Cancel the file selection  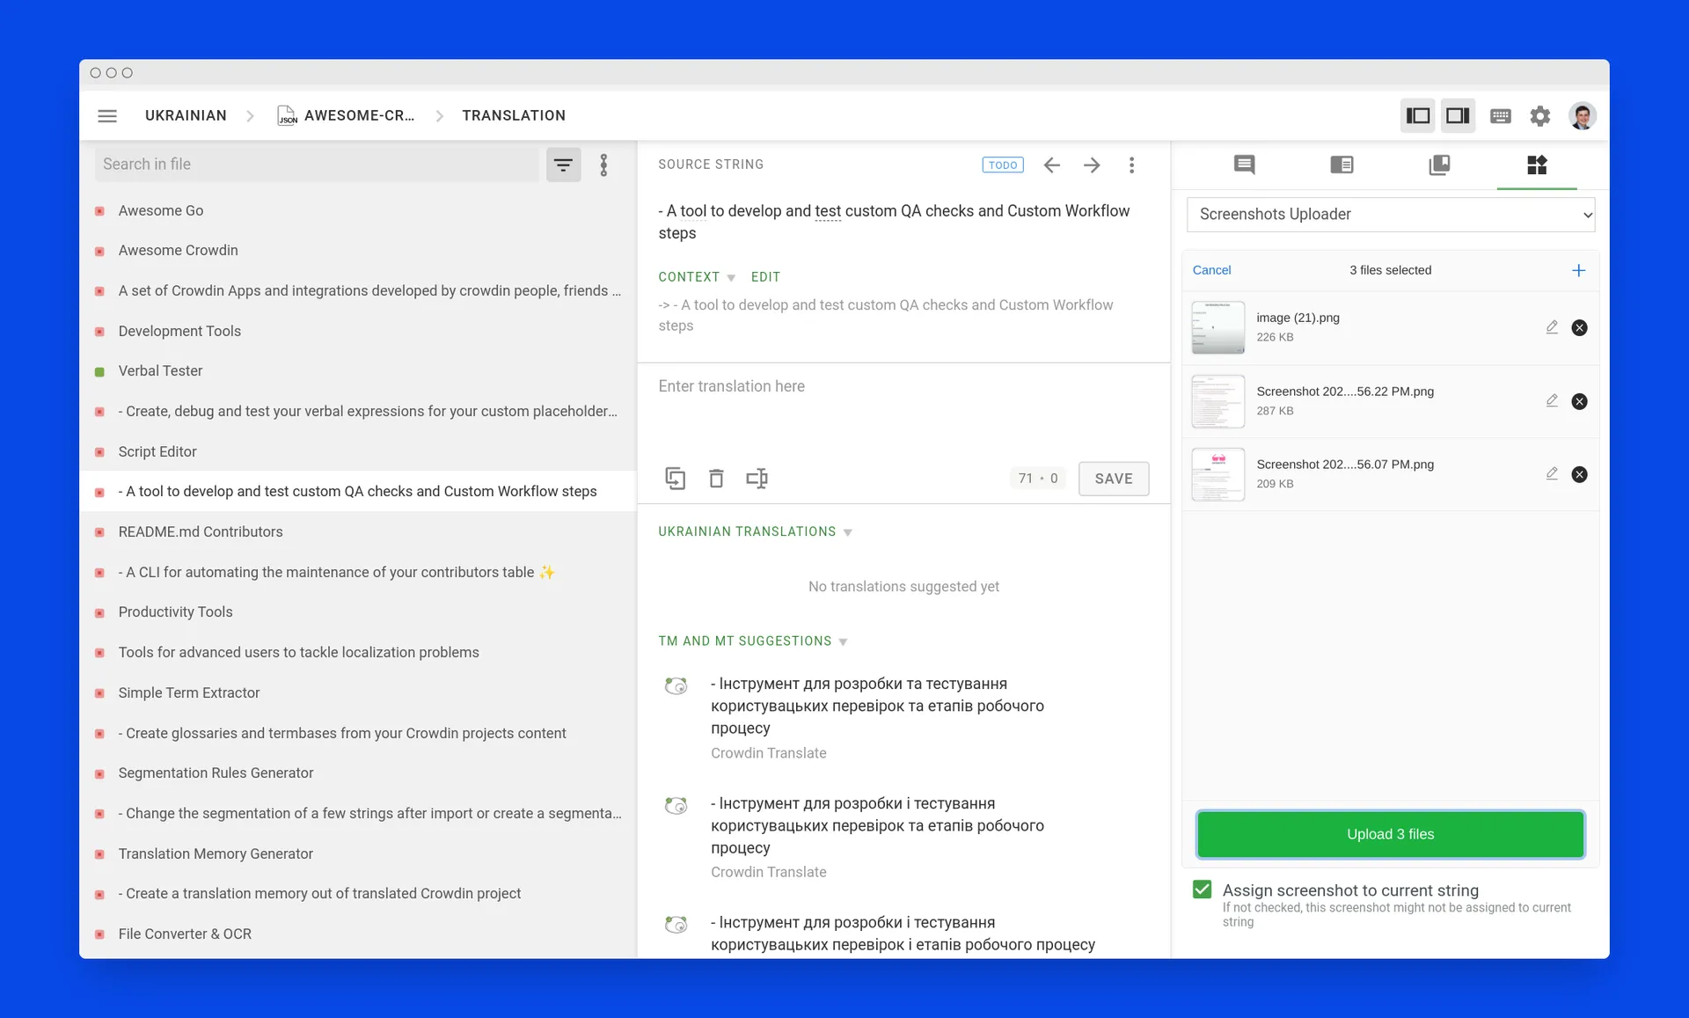pyautogui.click(x=1211, y=270)
